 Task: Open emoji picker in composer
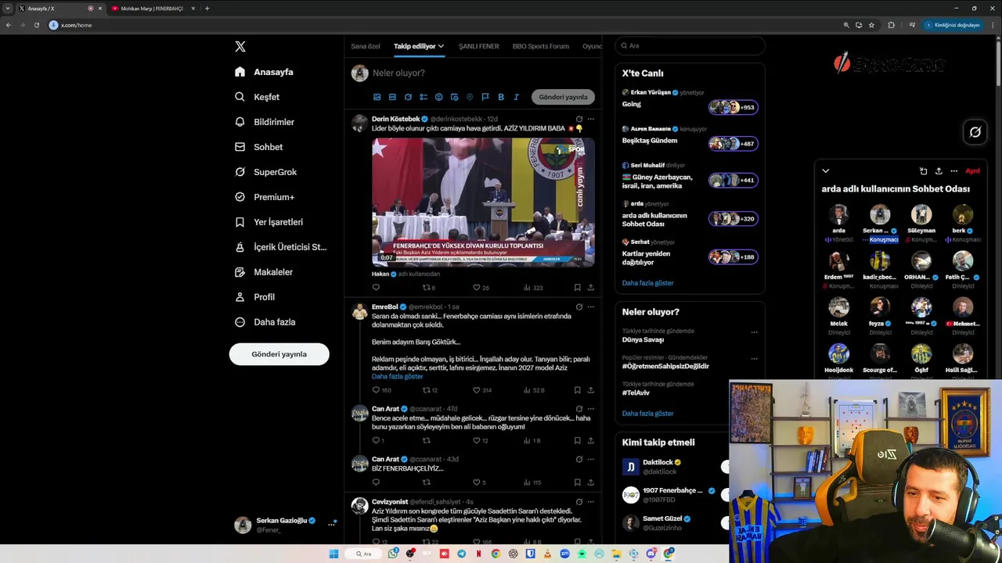coord(439,97)
